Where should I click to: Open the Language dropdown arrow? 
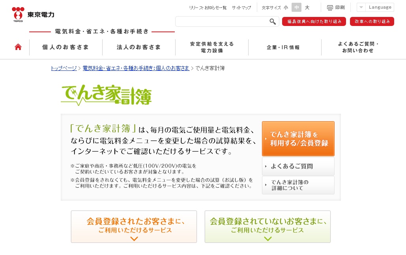361,7
